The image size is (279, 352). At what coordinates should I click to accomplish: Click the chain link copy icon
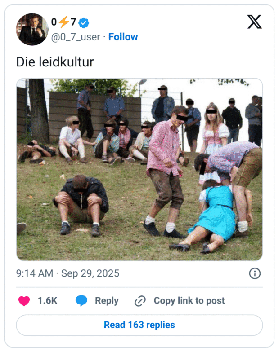pyautogui.click(x=140, y=301)
